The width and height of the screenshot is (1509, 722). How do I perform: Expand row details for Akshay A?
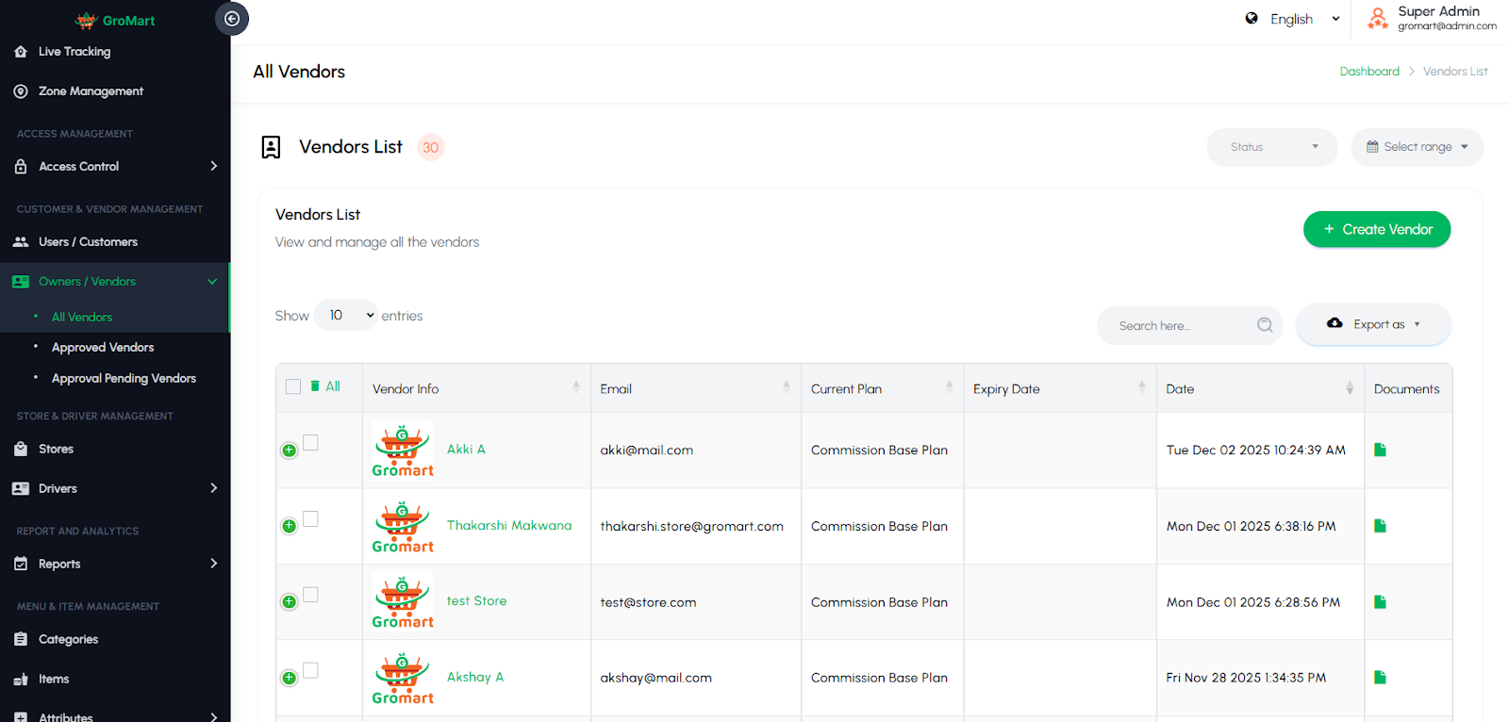pyautogui.click(x=290, y=678)
